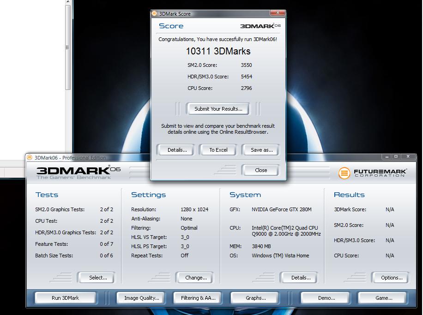Click the scrollbar thumb in left window

[x=68, y=47]
